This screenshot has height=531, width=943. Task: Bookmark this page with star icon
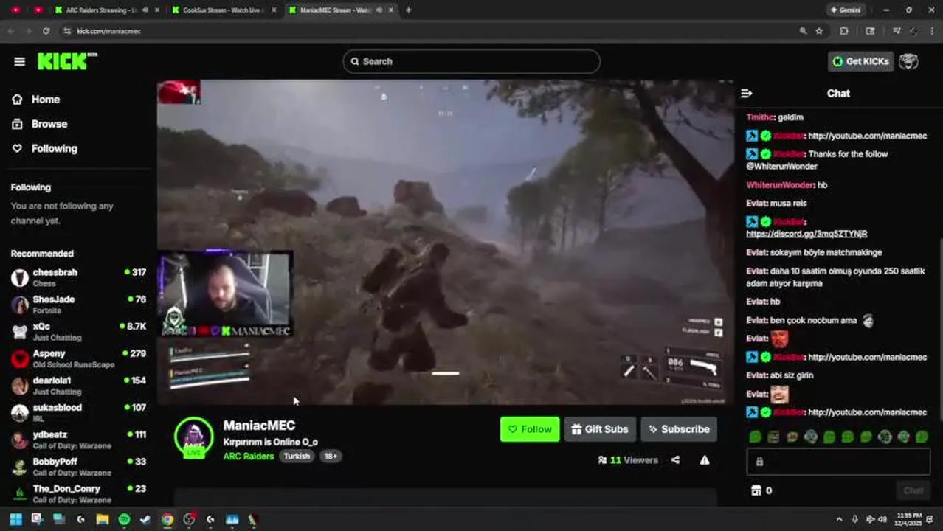coord(819,31)
